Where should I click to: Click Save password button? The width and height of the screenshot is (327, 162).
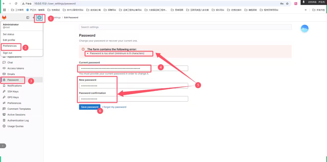tap(90, 107)
